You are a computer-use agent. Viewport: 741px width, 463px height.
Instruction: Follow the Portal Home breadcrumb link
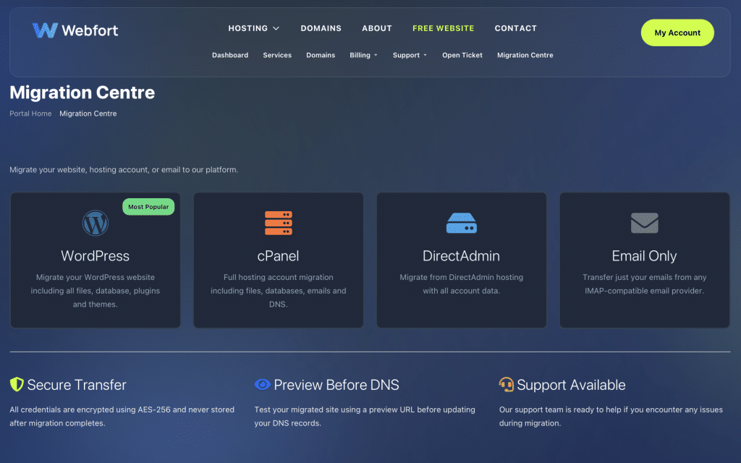click(x=30, y=114)
